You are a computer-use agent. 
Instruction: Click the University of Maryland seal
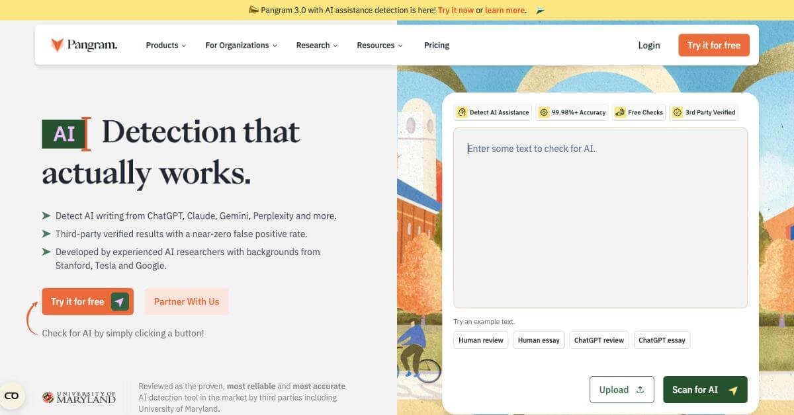pos(48,397)
